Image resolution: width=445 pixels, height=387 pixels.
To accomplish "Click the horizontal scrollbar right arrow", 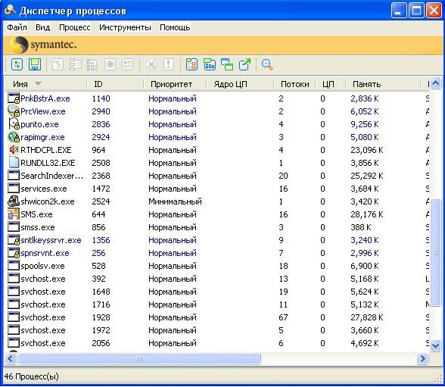I will (423, 359).
